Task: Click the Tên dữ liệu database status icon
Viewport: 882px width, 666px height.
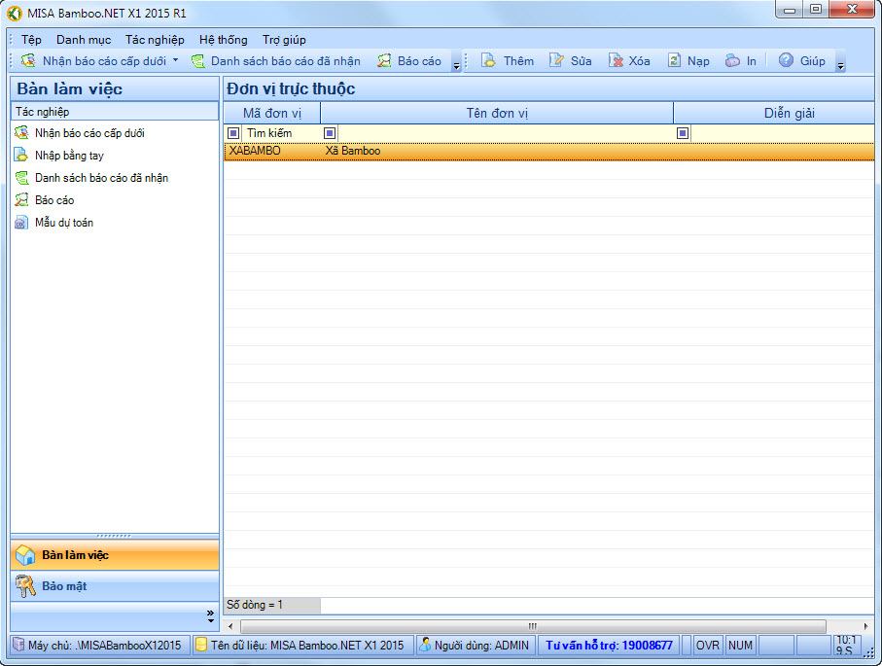Action: coord(201,645)
